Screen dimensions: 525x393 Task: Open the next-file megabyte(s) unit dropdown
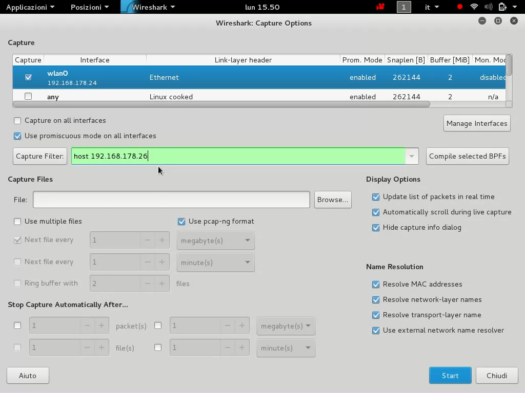click(x=216, y=241)
